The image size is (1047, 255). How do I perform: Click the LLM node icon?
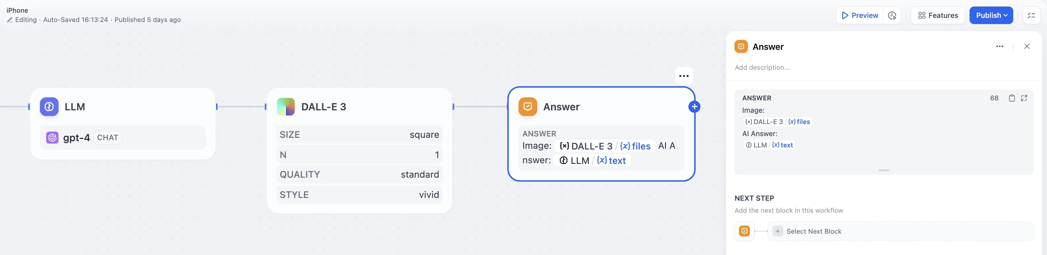click(x=49, y=107)
